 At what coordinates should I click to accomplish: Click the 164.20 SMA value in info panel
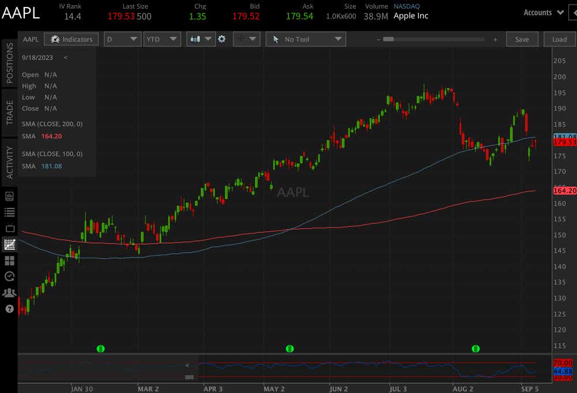click(51, 136)
